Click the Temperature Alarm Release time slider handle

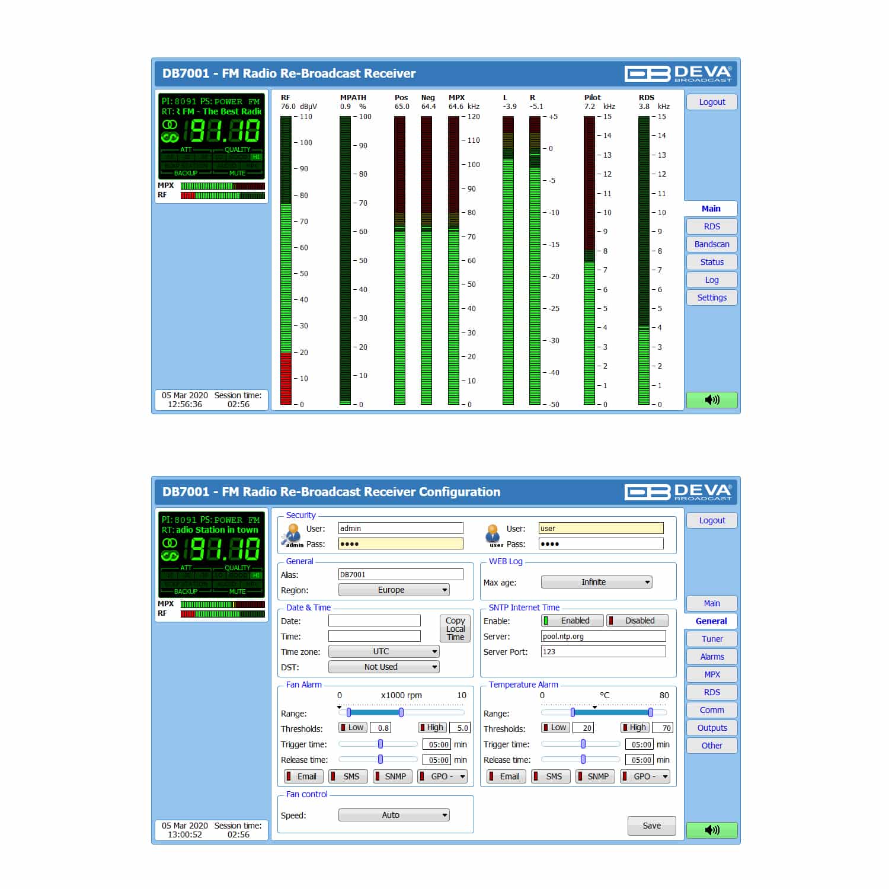click(x=583, y=759)
